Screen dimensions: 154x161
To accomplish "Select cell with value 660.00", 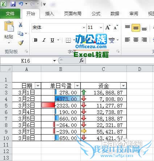I will (61, 118).
